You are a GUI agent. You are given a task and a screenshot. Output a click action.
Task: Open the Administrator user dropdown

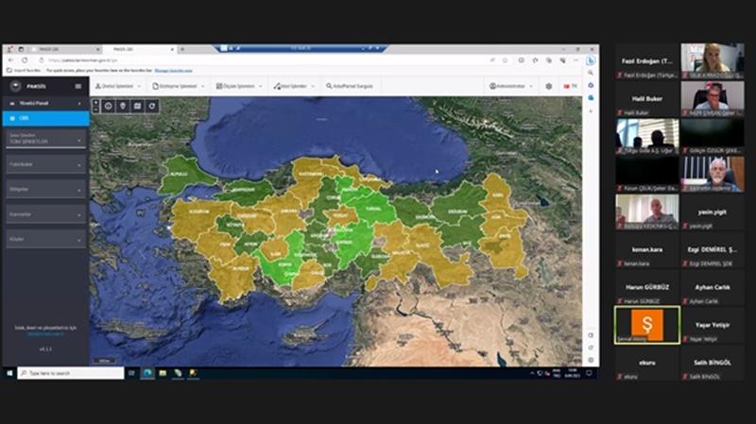coord(510,86)
